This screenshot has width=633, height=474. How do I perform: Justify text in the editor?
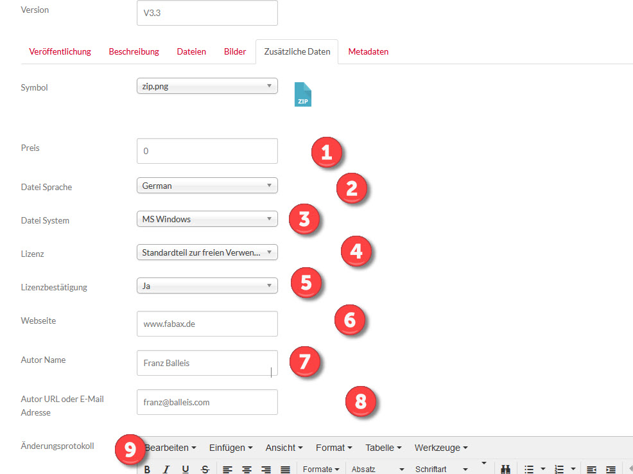click(x=286, y=469)
